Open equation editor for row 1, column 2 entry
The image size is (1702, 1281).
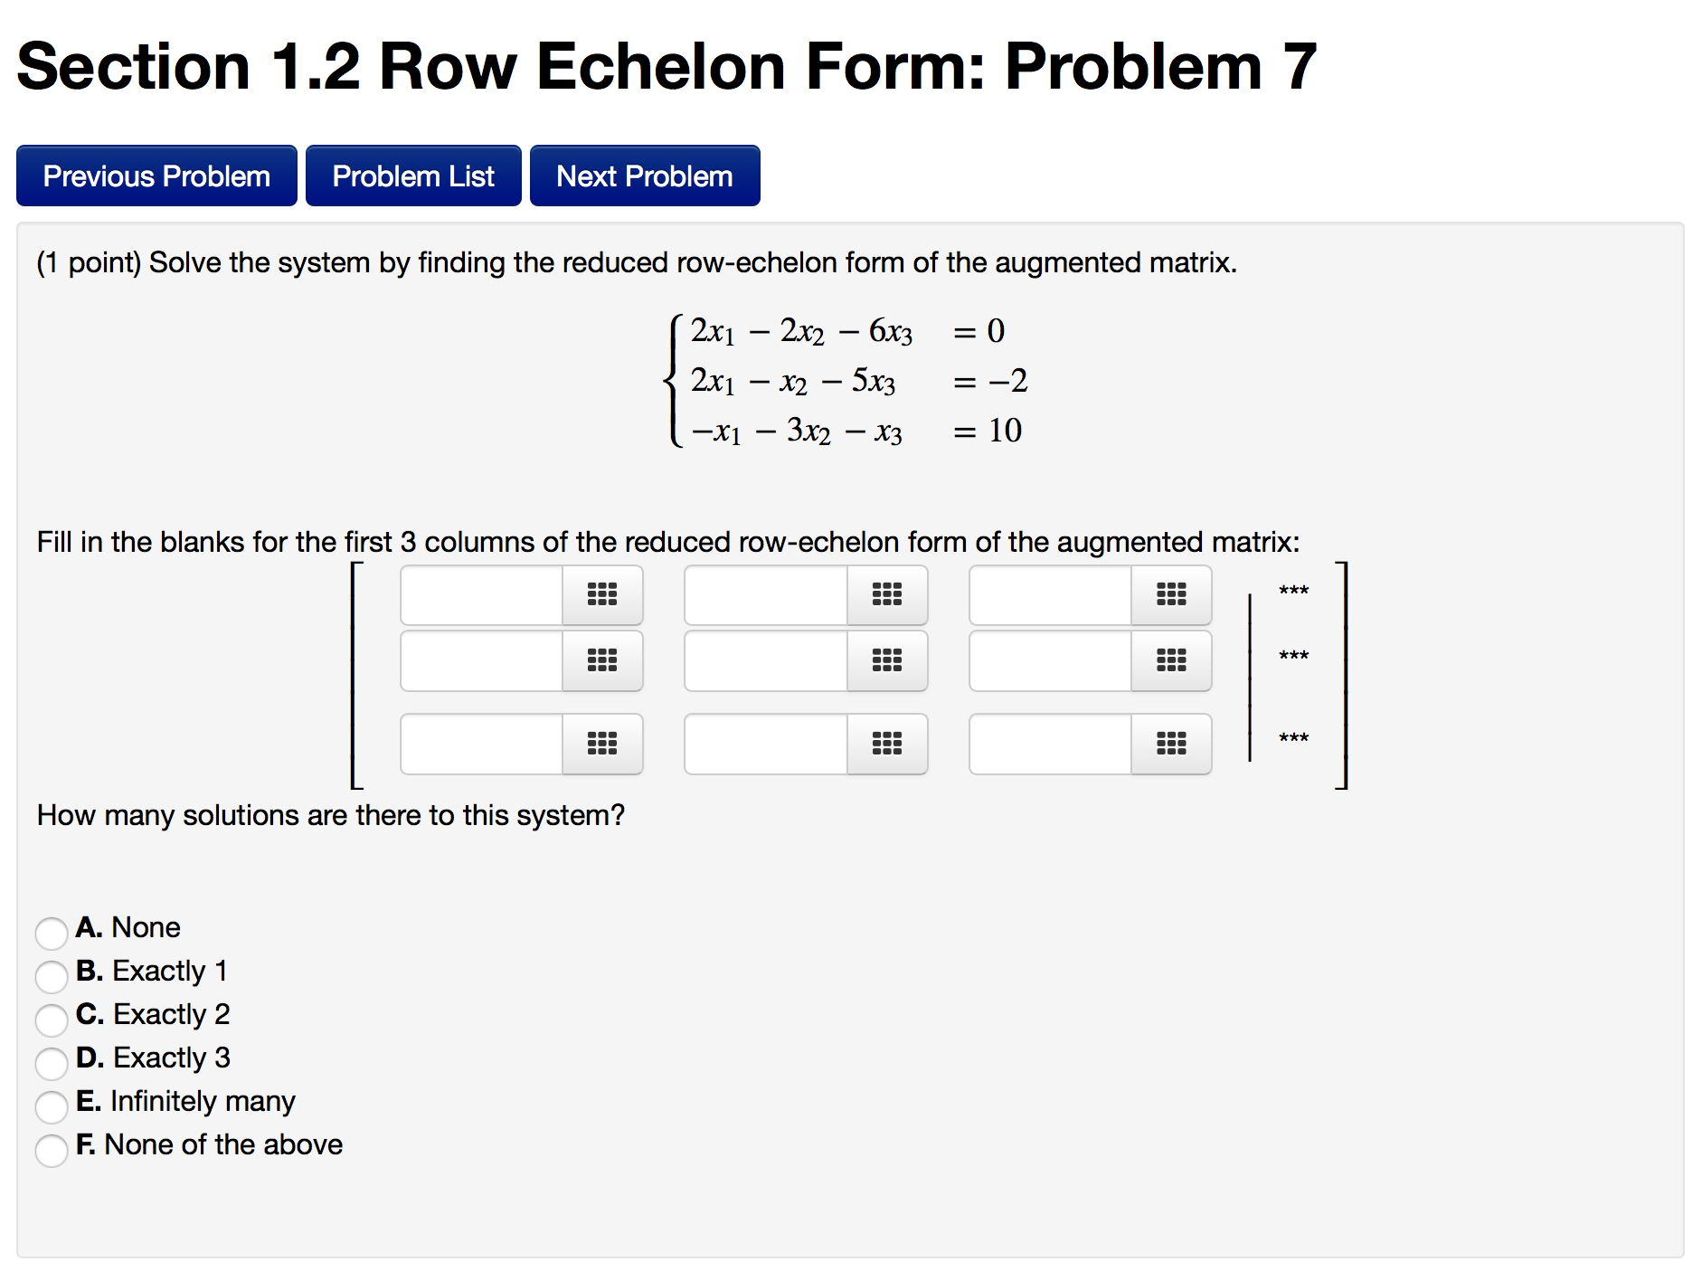pos(887,595)
